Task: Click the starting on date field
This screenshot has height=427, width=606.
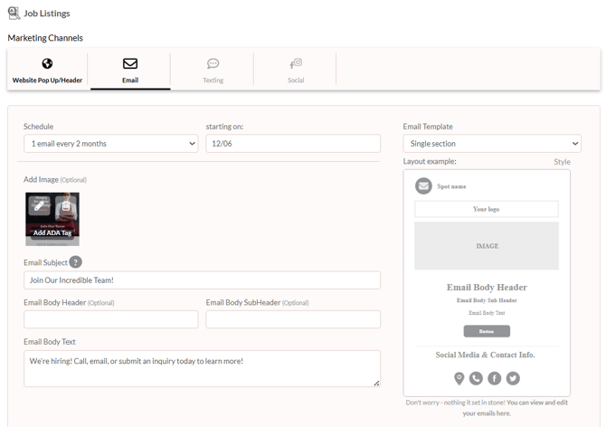Action: [292, 144]
